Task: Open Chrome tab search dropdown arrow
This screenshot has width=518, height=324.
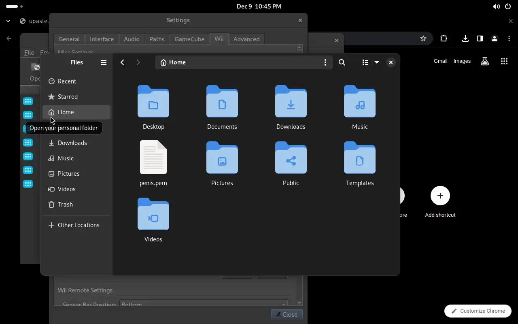Action: click(8, 21)
